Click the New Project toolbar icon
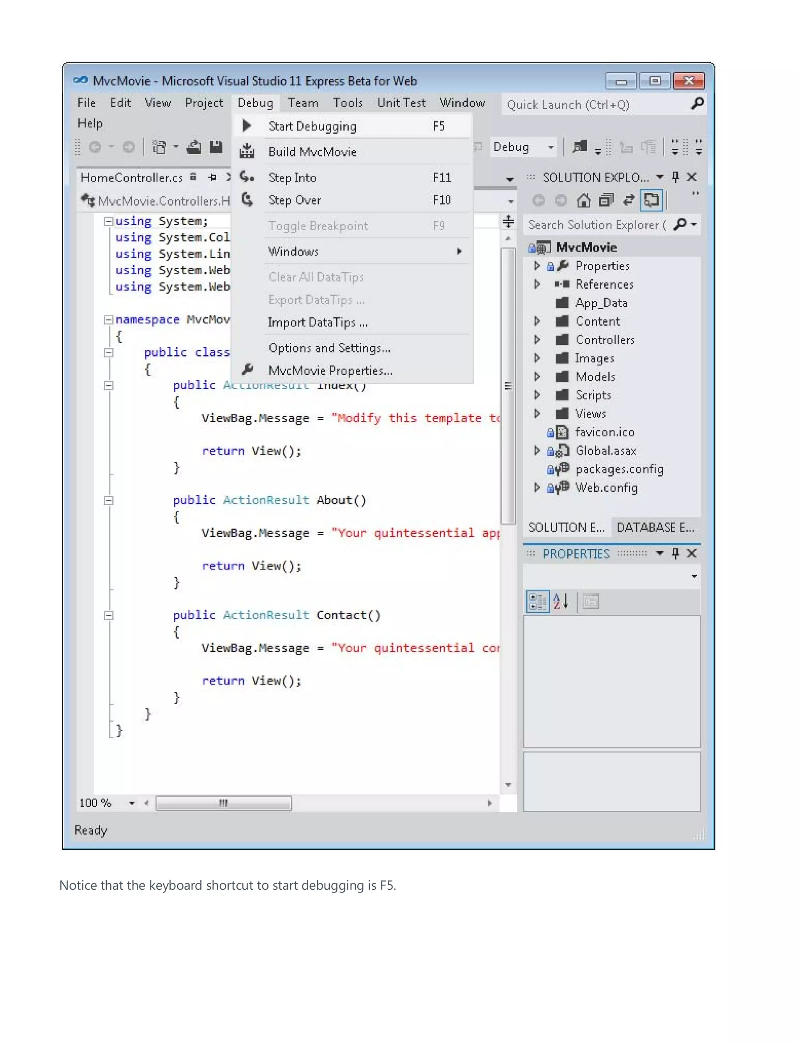Screen dimensions: 798x1044 [159, 147]
